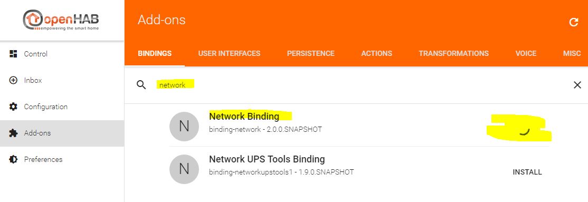Open the Voice tab

pyautogui.click(x=526, y=54)
